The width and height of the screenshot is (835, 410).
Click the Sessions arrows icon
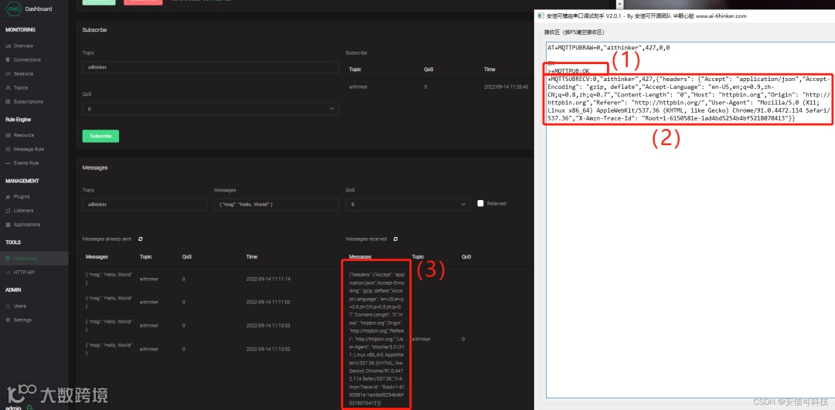(x=8, y=74)
